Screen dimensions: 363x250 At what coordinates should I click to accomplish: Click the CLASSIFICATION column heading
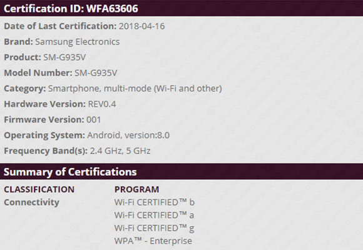point(39,189)
